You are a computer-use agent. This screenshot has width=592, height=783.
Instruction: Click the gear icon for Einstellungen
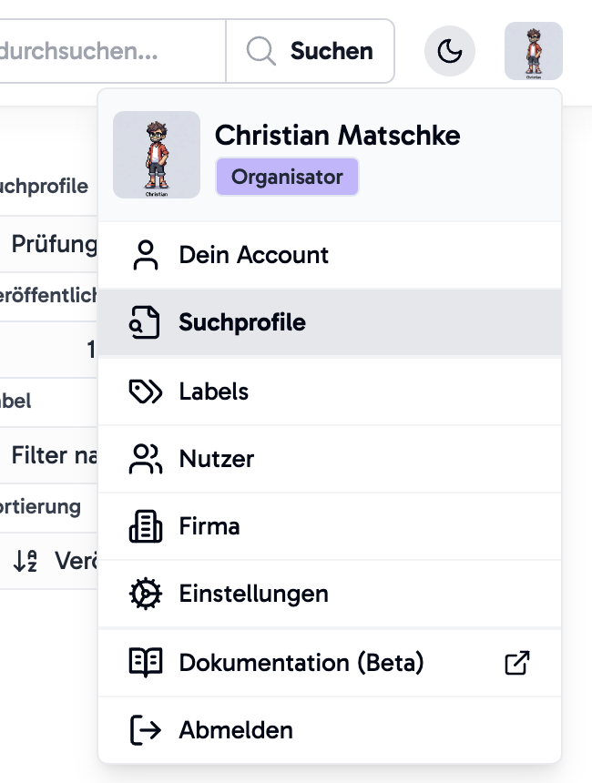pyautogui.click(x=146, y=594)
